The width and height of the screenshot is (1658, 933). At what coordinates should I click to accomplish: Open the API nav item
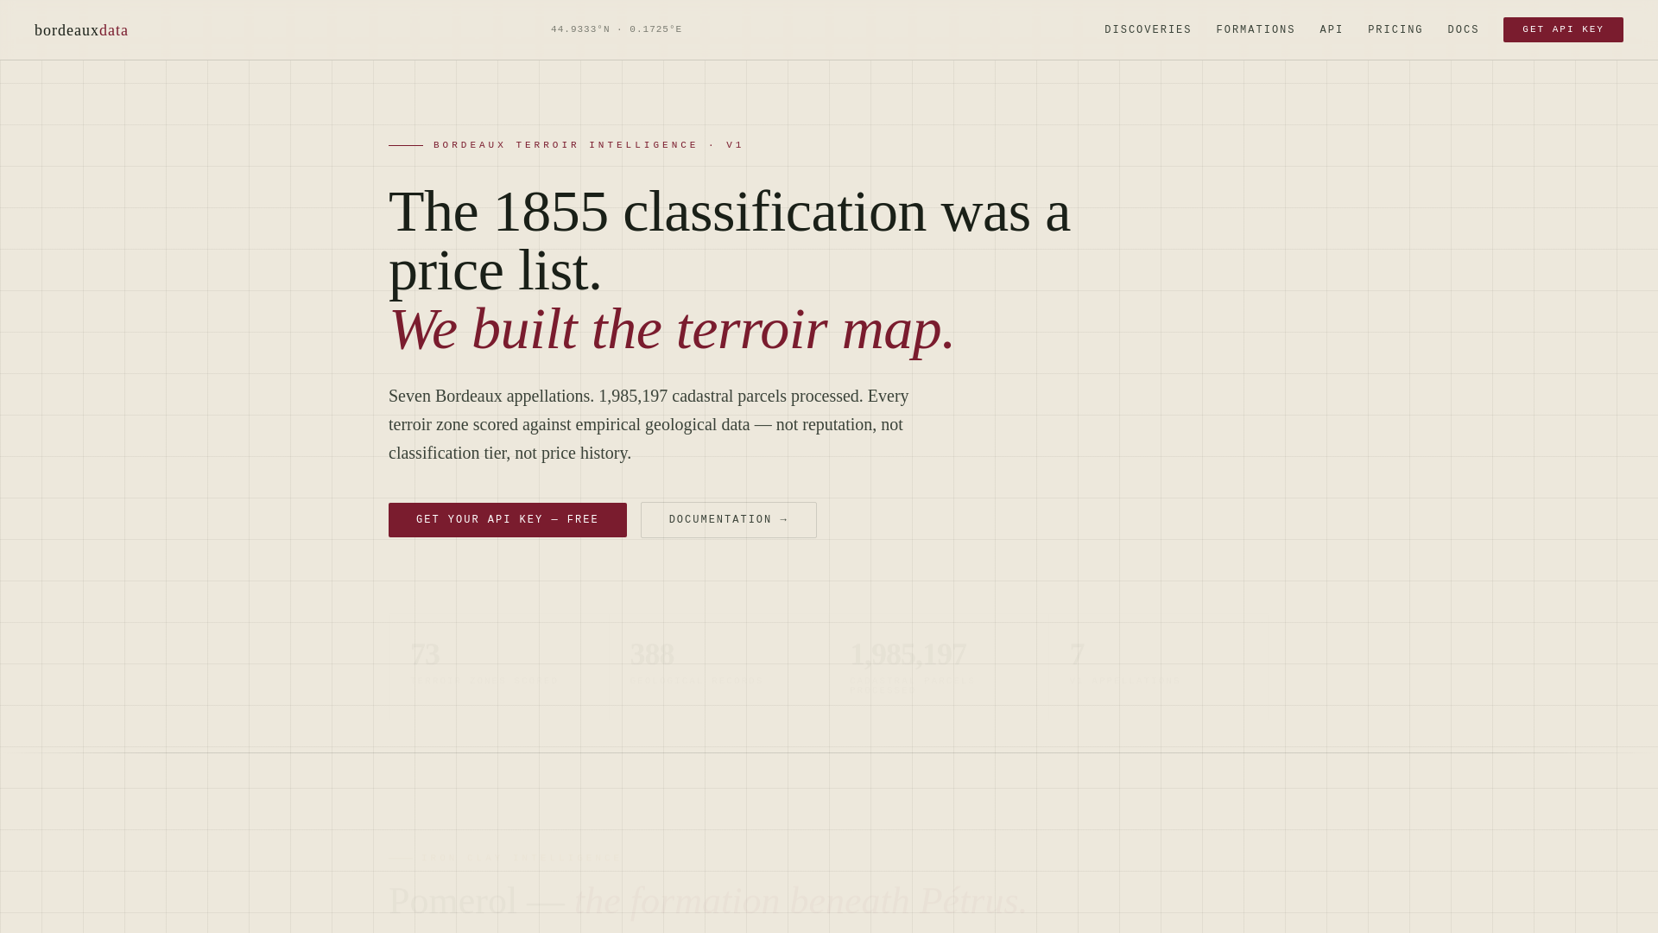pos(1331,30)
